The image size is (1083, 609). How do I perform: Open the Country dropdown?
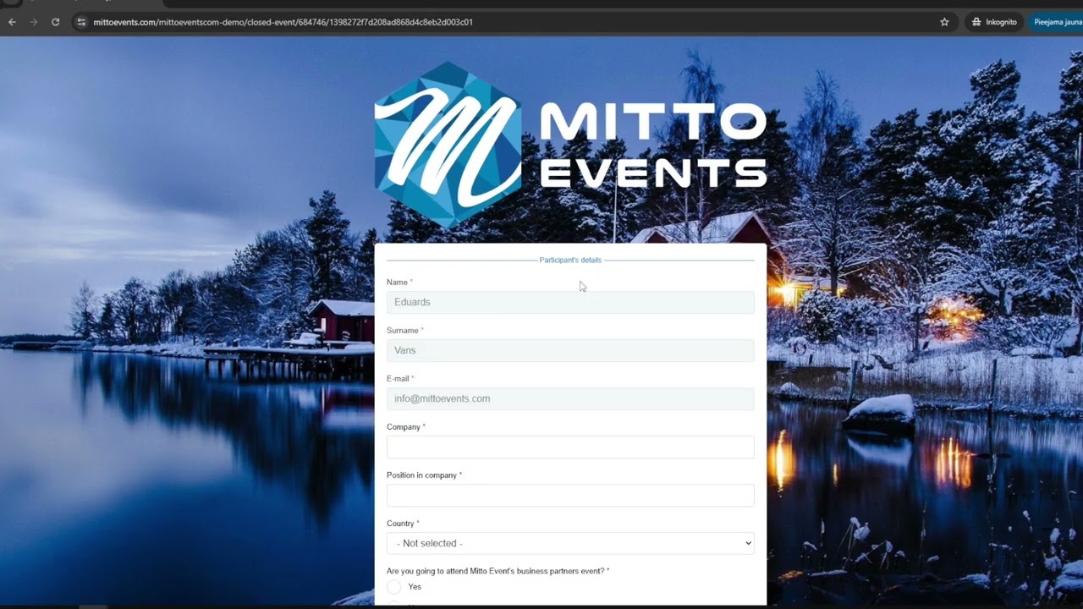pos(570,543)
